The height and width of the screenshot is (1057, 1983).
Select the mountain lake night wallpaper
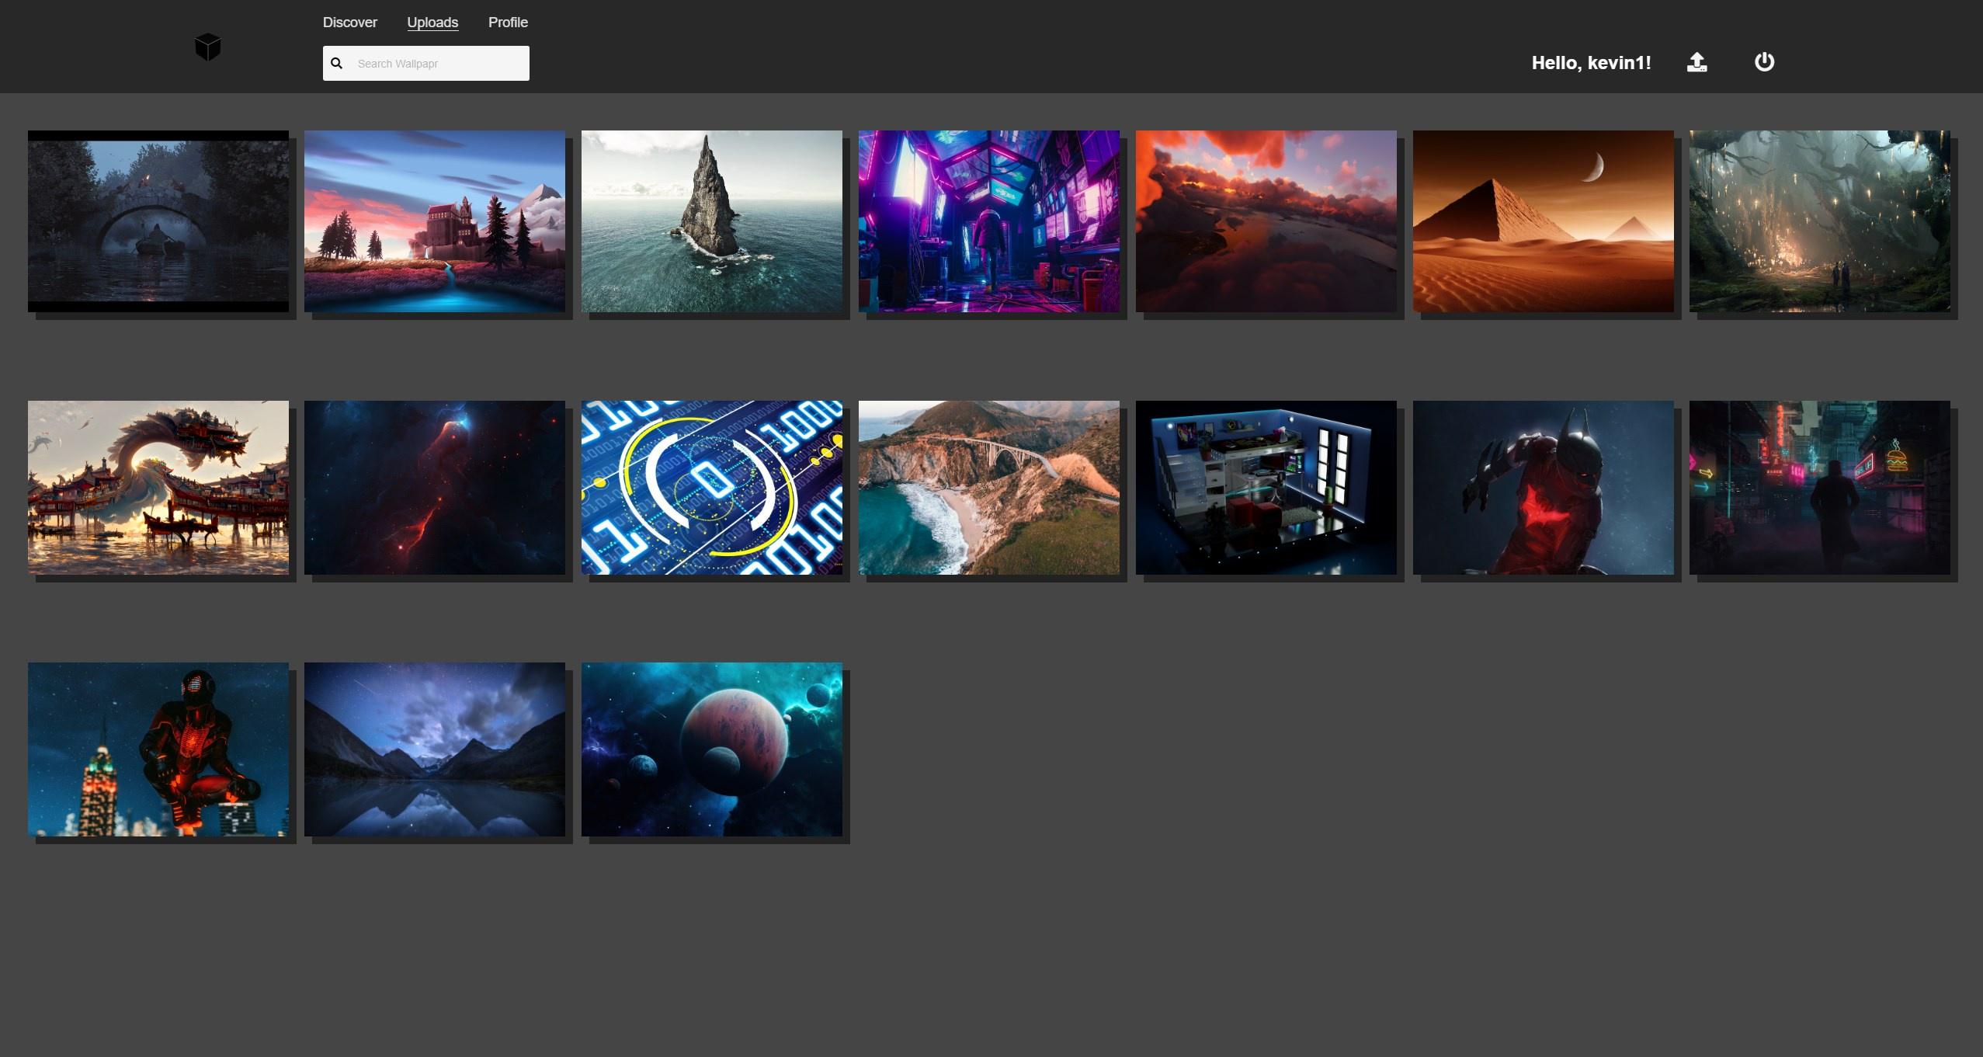click(434, 749)
